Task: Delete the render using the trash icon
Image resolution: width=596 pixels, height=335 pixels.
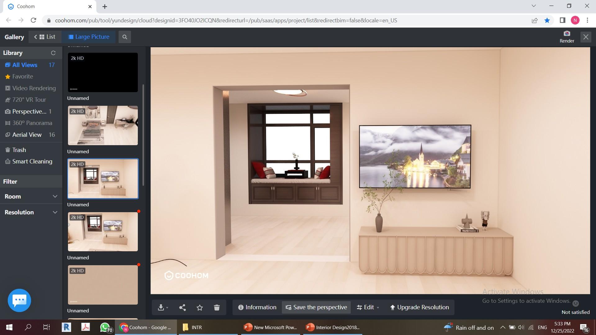Action: tap(217, 307)
